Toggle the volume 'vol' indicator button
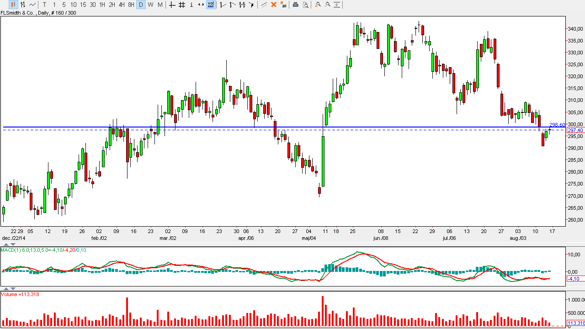The width and height of the screenshot is (585, 329). (211, 5)
